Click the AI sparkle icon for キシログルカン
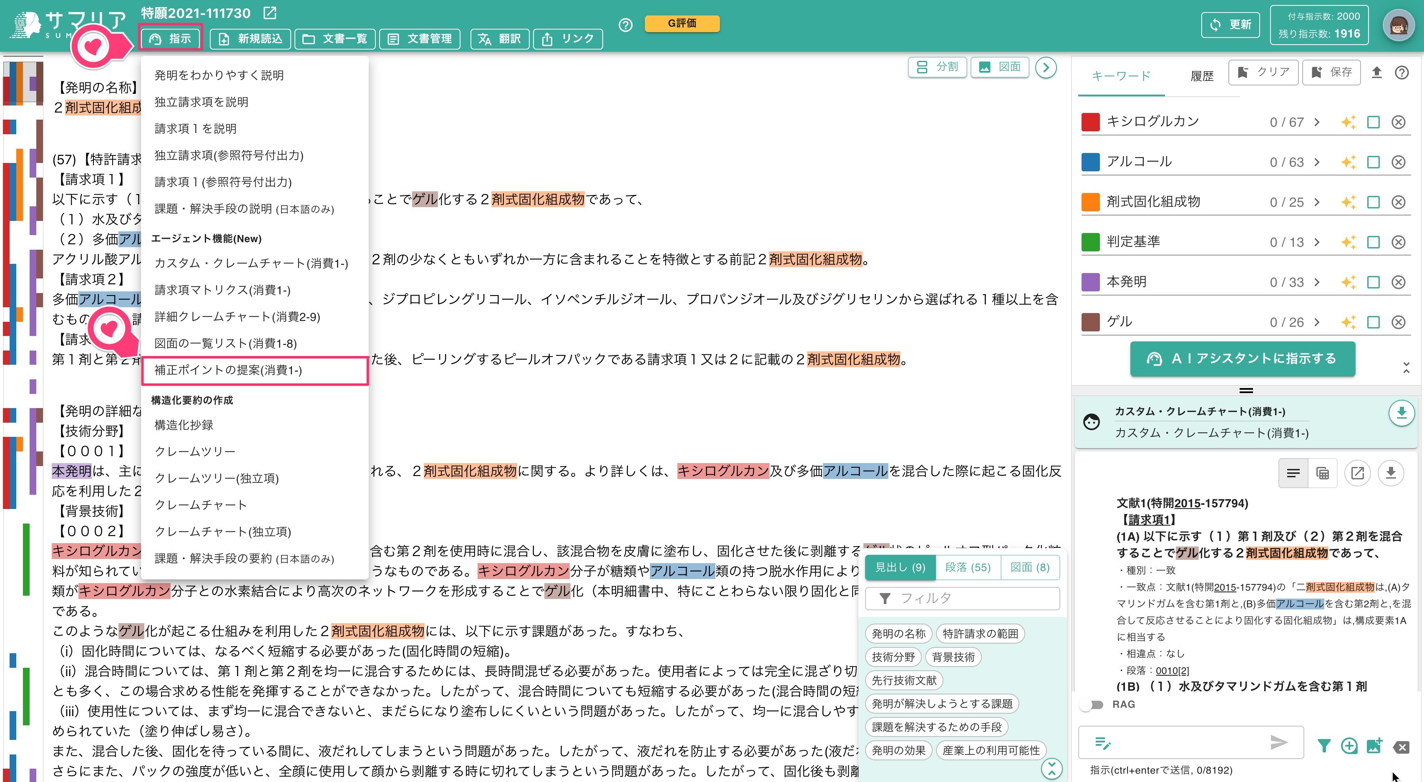Image resolution: width=1424 pixels, height=782 pixels. pos(1348,122)
